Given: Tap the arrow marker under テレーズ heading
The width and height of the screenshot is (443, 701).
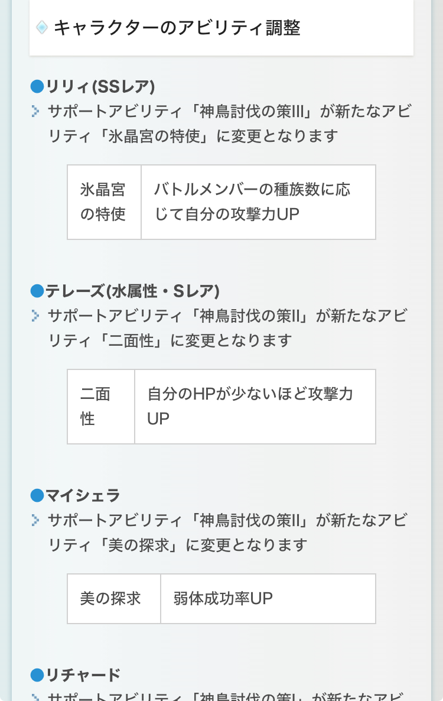Looking at the screenshot, I should (x=36, y=316).
